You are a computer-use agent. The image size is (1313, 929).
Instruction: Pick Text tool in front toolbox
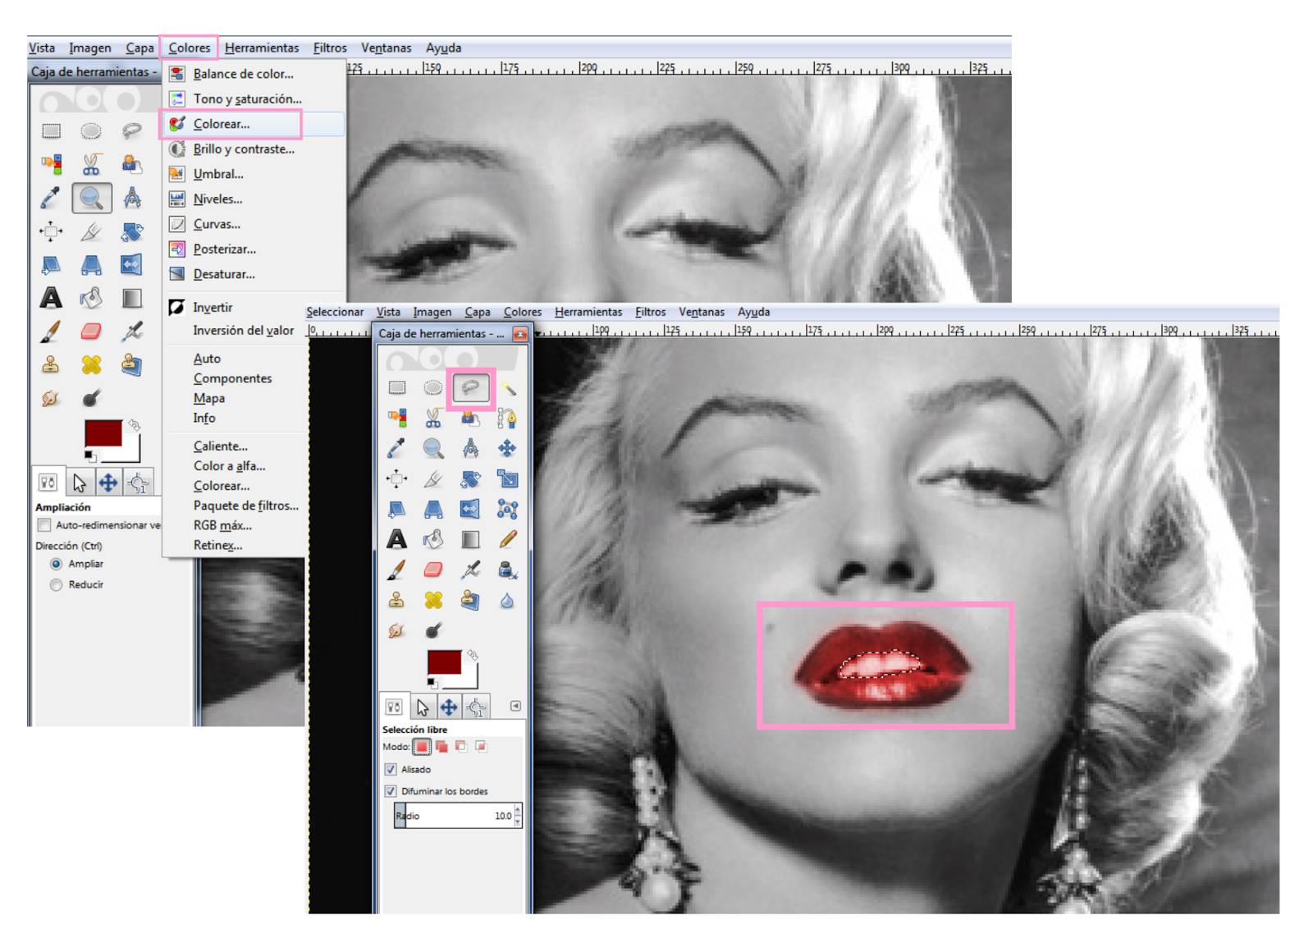pos(397,539)
